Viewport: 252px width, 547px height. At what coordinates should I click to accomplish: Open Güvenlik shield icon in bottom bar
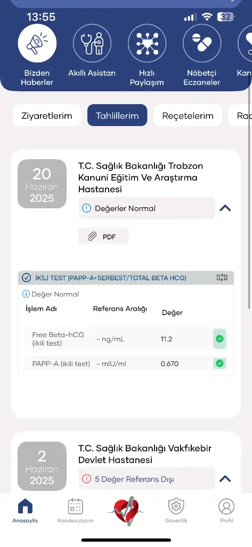pyautogui.click(x=176, y=506)
